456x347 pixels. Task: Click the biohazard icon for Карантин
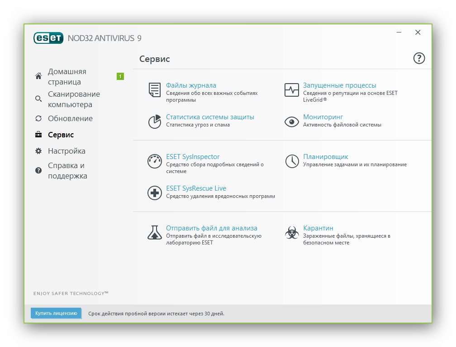pyautogui.click(x=292, y=233)
